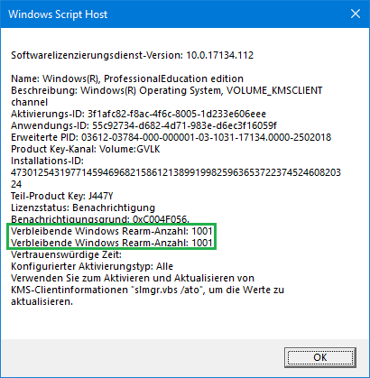Viewport: 370px width, 378px height.
Task: Click the Installations-ID: label
Action: tap(47, 161)
